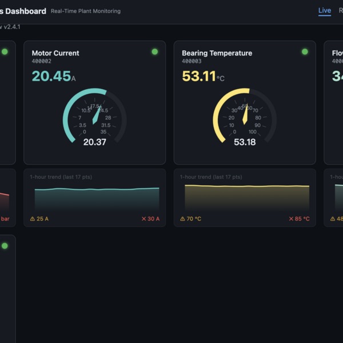
Task: Click the 20.45 A current reading
Action: (x=54, y=76)
